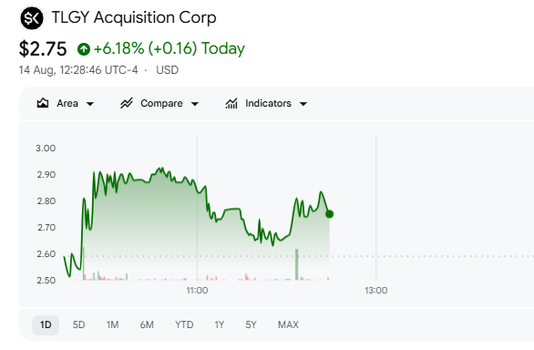This screenshot has width=534, height=350.
Task: Click the TLGY company logo icon
Action: pos(32,18)
